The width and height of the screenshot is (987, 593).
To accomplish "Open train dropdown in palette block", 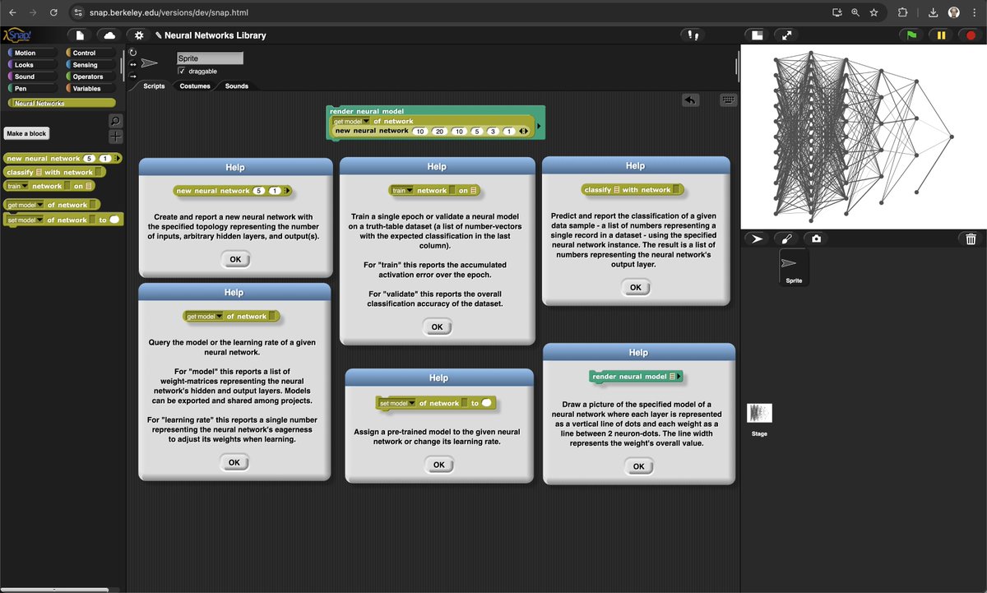I will pyautogui.click(x=19, y=186).
